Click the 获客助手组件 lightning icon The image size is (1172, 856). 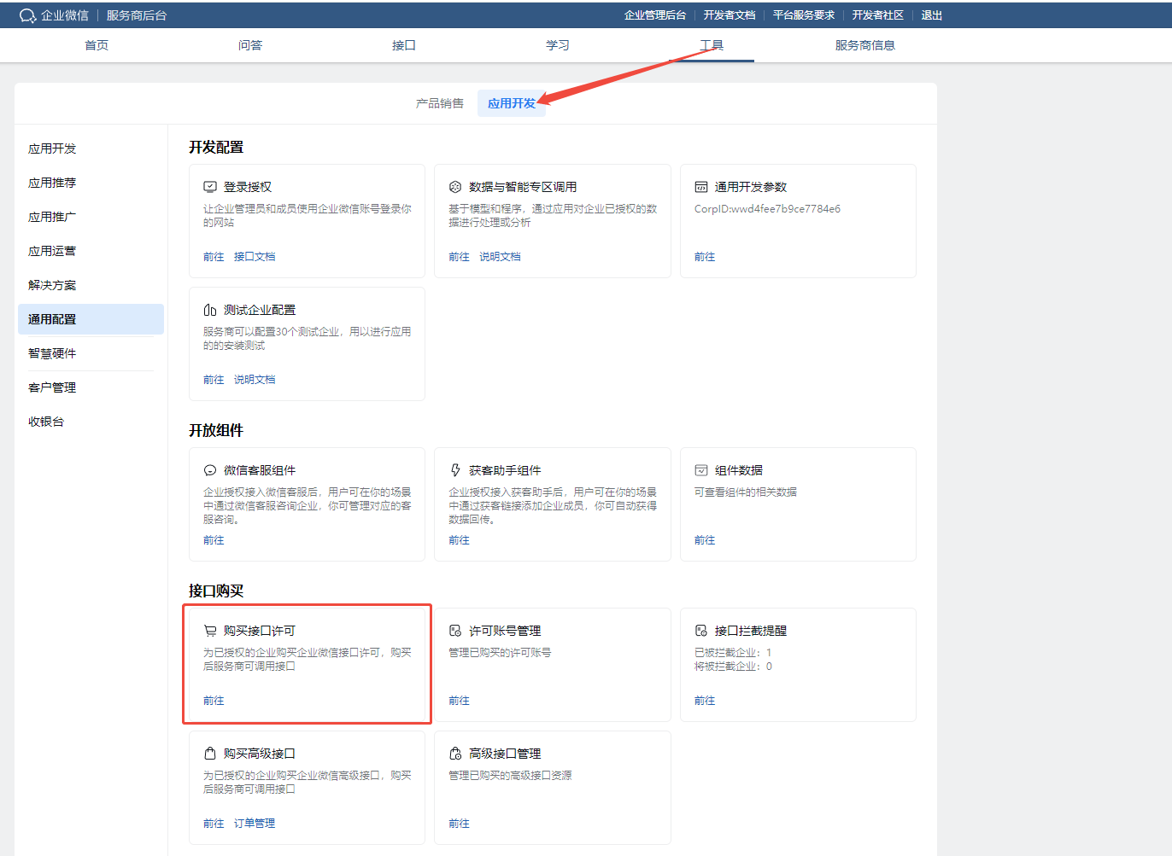(x=455, y=470)
